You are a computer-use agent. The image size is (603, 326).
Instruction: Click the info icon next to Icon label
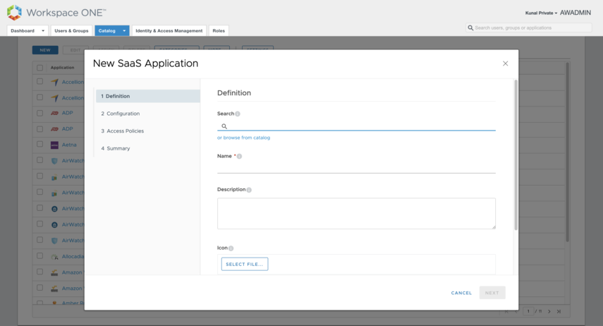[x=231, y=248]
